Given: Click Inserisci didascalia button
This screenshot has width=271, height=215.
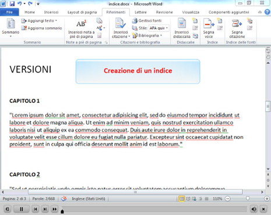Looking at the screenshot, I should pyautogui.click(x=182, y=28).
